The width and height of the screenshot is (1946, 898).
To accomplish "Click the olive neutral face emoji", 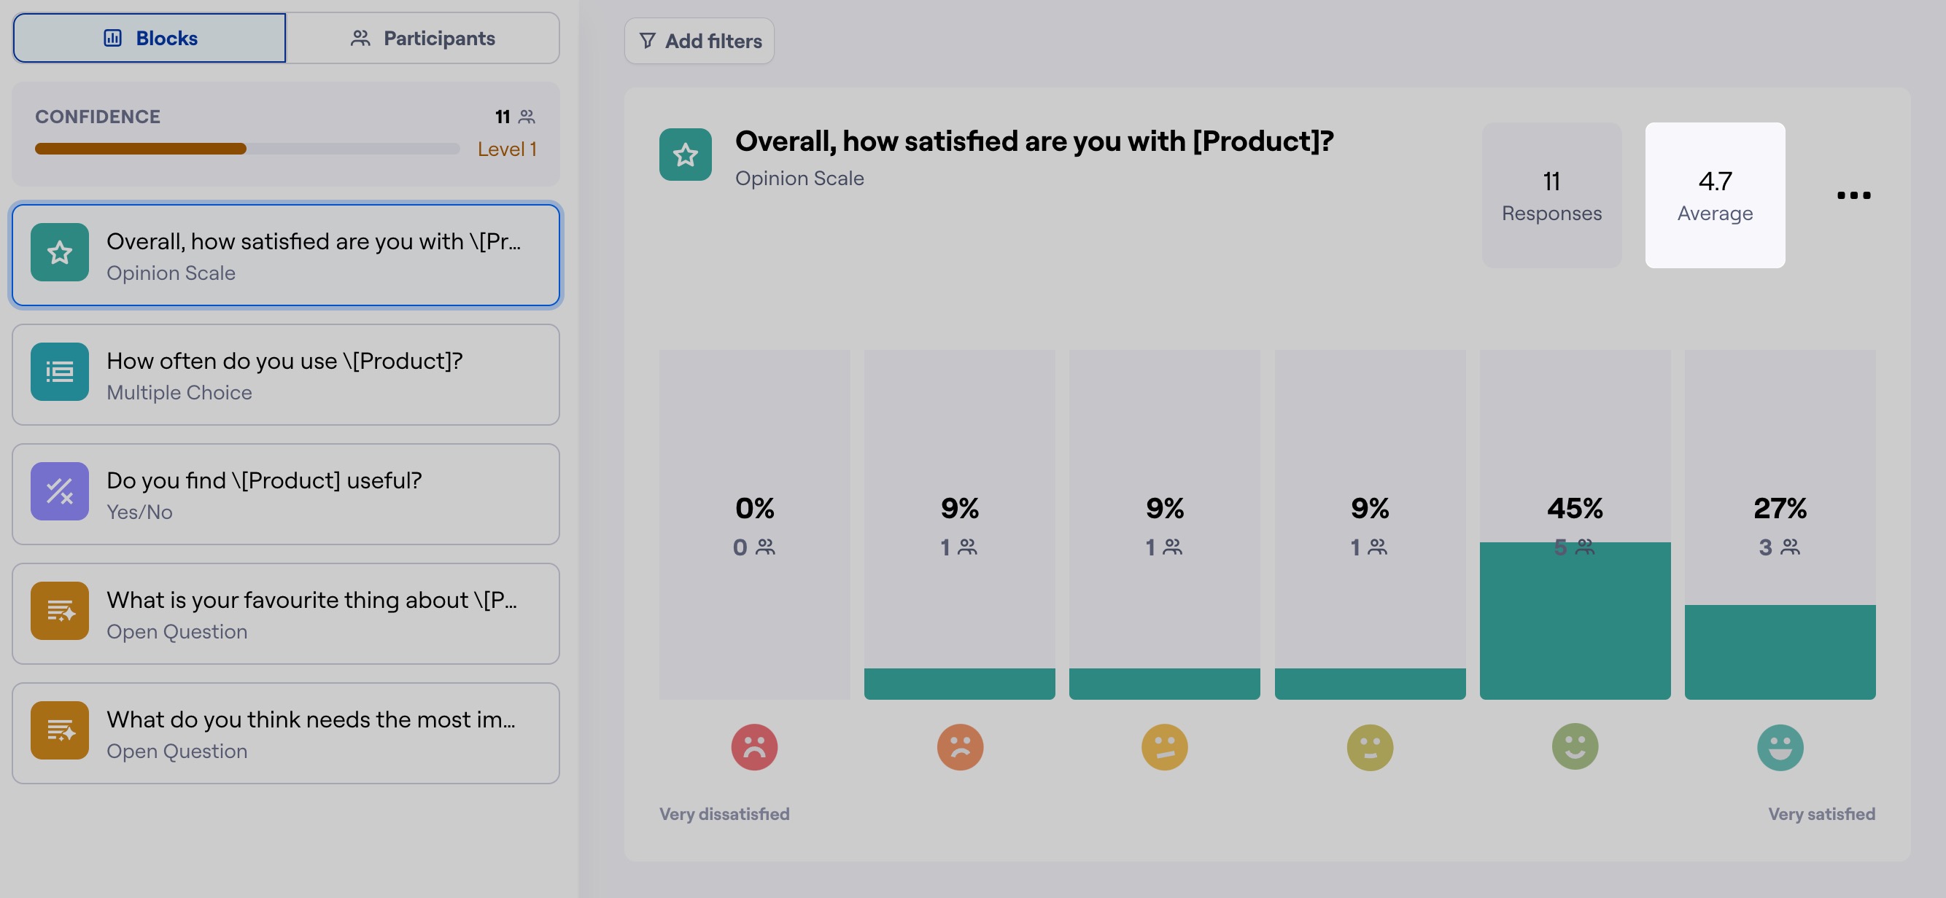I will [x=1370, y=747].
